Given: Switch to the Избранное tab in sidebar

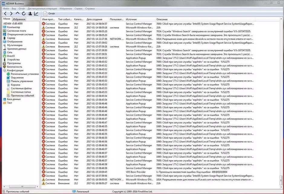Looking at the screenshot, I should click(x=19, y=19).
